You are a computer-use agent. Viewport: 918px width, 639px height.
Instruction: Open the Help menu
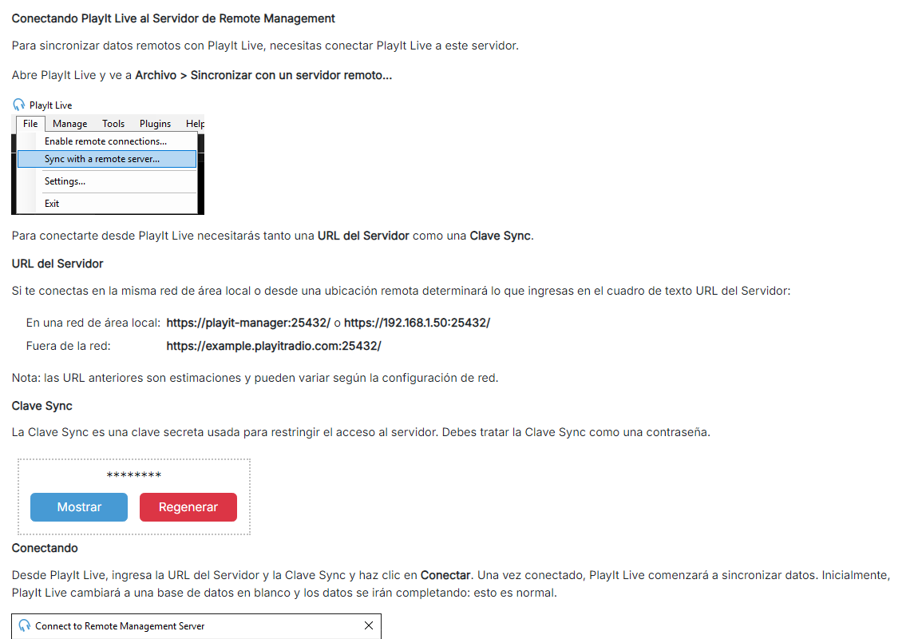pos(195,124)
